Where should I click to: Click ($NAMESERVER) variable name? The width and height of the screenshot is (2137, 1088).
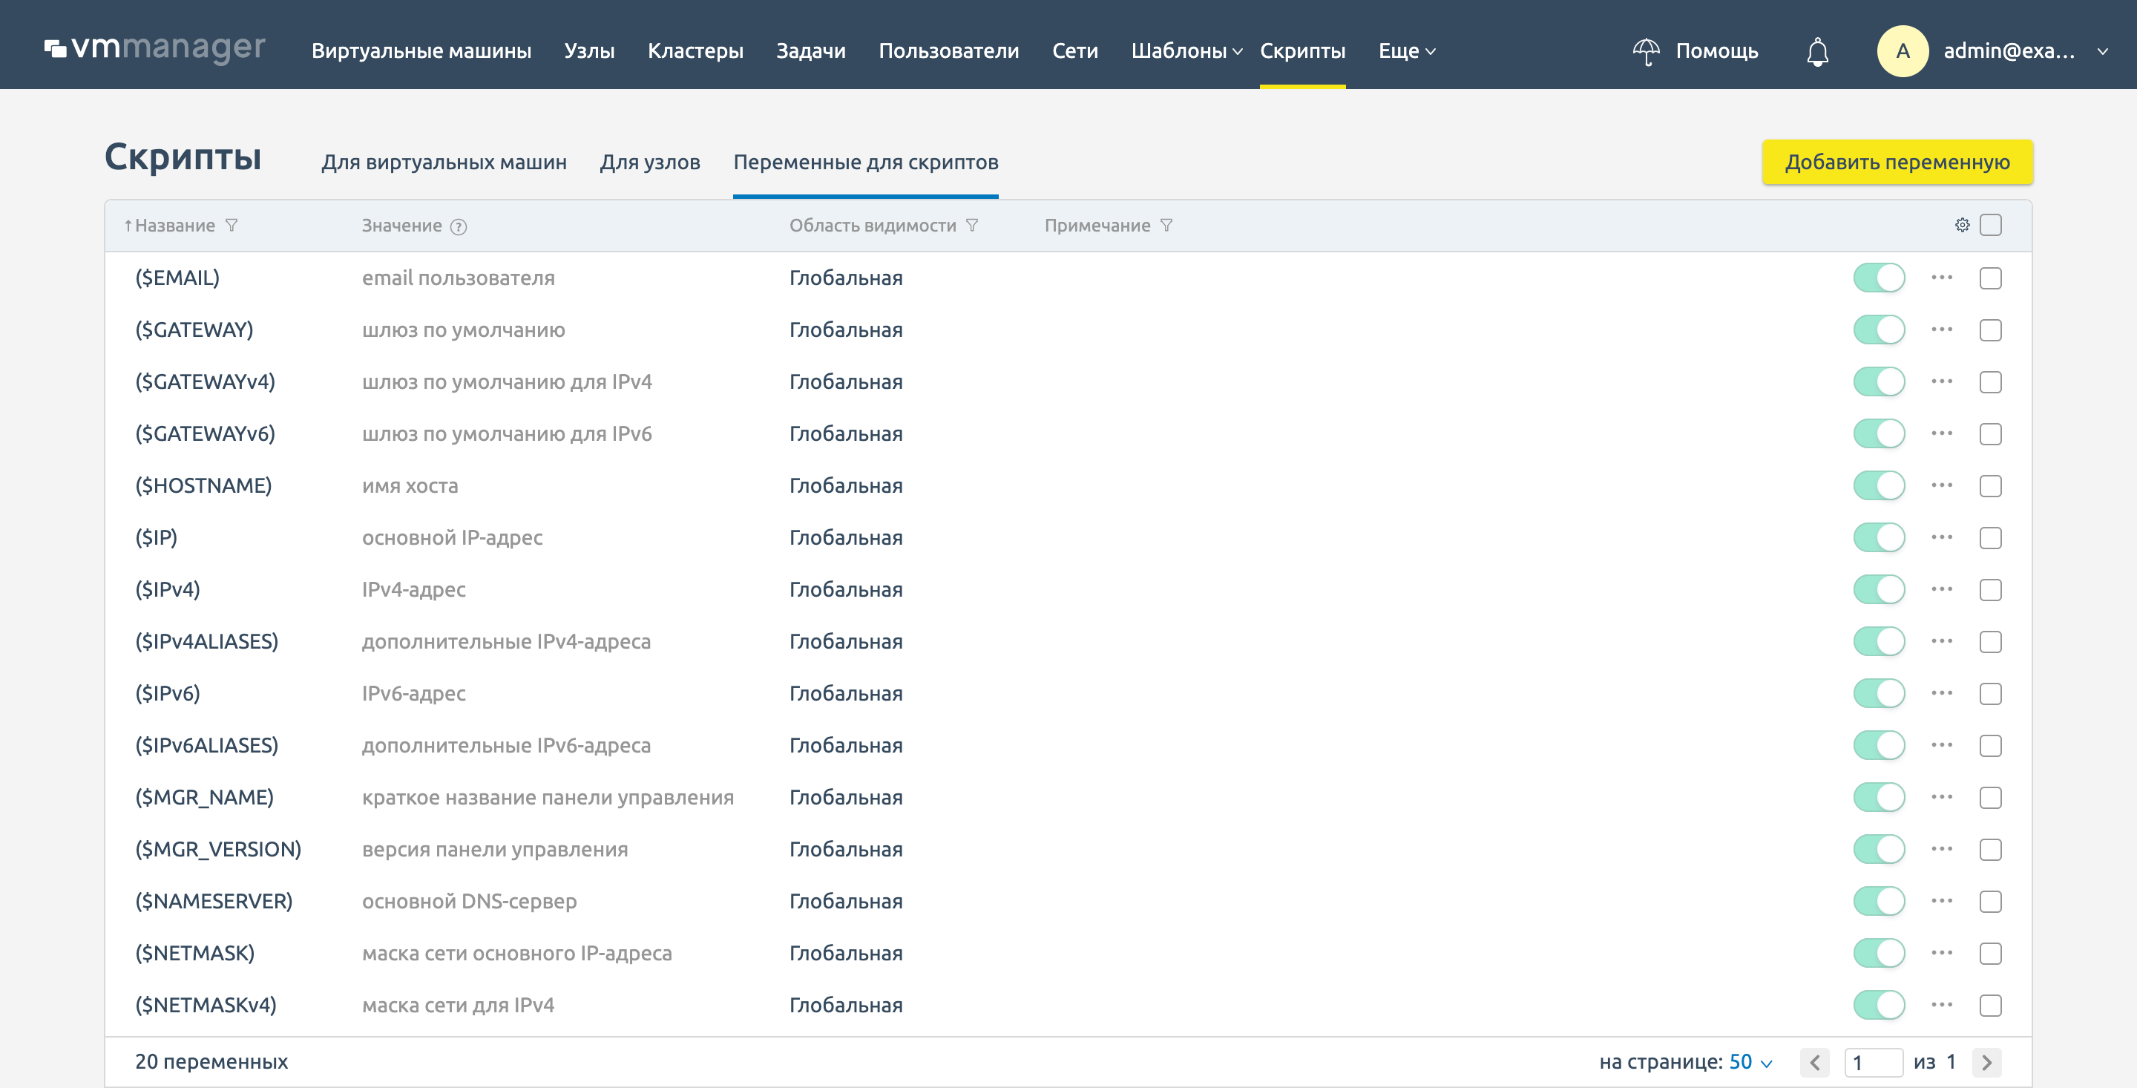click(214, 901)
